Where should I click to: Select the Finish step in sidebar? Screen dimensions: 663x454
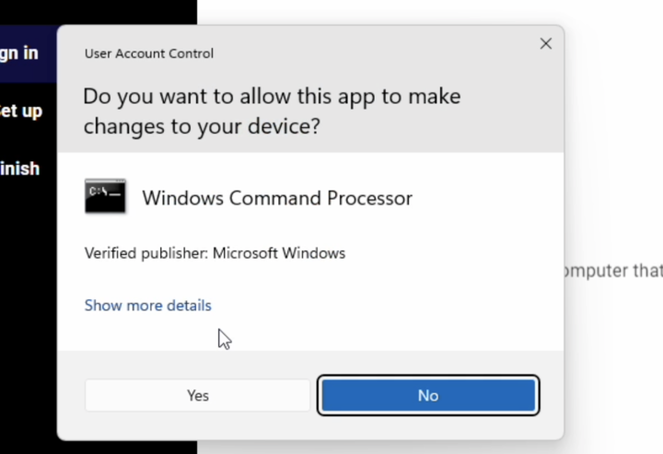[20, 169]
